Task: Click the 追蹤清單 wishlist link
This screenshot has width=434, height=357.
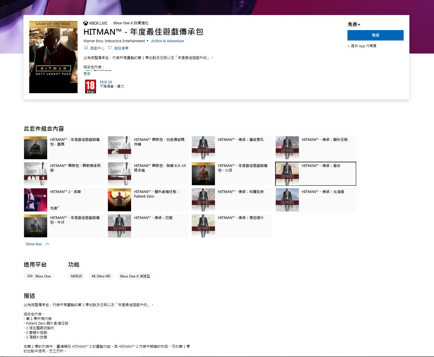Action: click(121, 48)
